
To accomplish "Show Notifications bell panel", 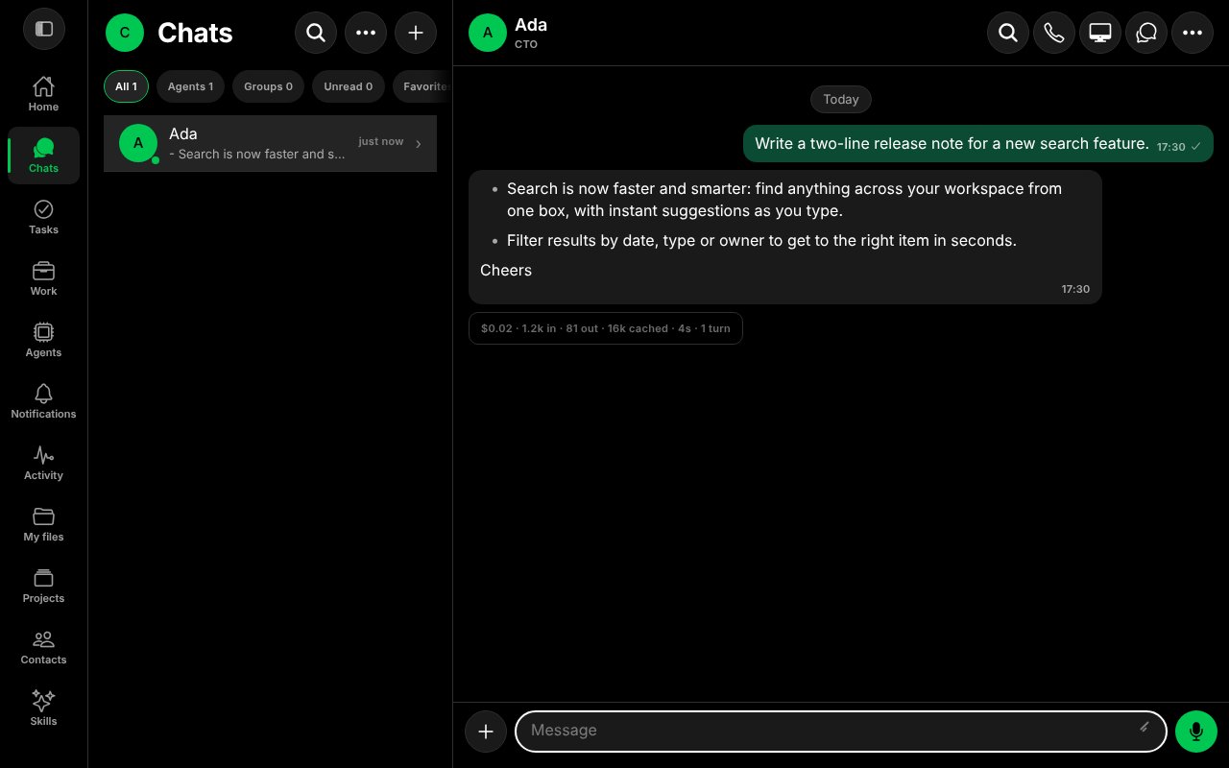I will click(43, 401).
